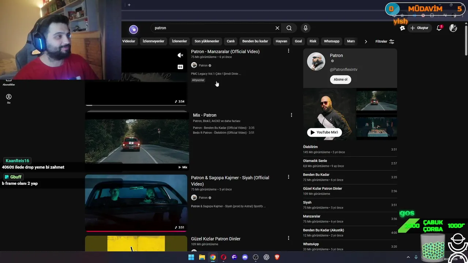Open the Abonelikler sidebar item
The width and height of the screenshot is (468, 263).
click(9, 83)
